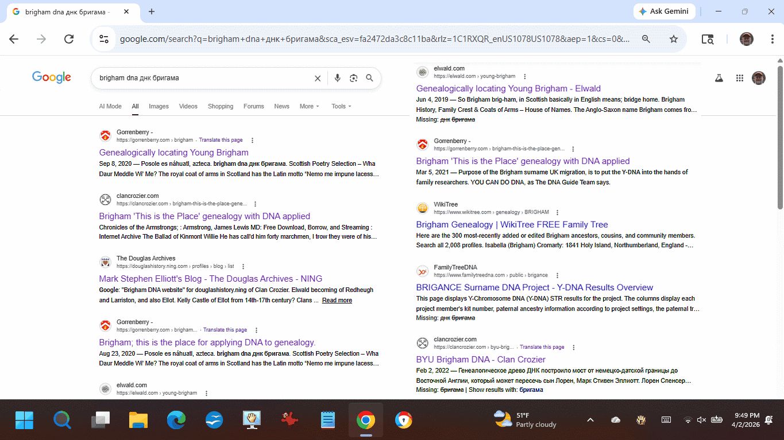The width and height of the screenshot is (784, 440).
Task: Clear the search box text
Action: pyautogui.click(x=318, y=78)
